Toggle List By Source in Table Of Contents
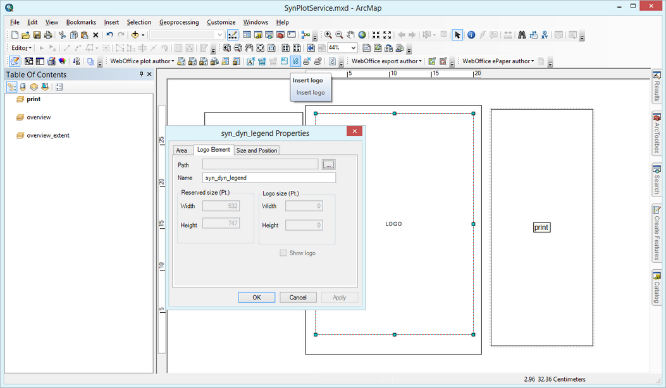This screenshot has width=666, height=388. pyautogui.click(x=23, y=86)
